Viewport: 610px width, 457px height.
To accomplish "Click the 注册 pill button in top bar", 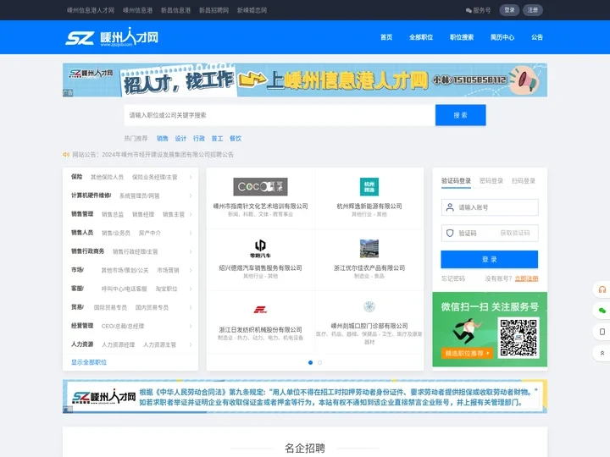I will point(533,10).
